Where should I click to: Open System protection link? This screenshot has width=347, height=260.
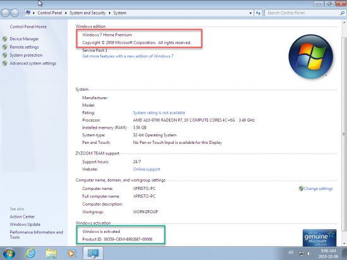(x=26, y=56)
